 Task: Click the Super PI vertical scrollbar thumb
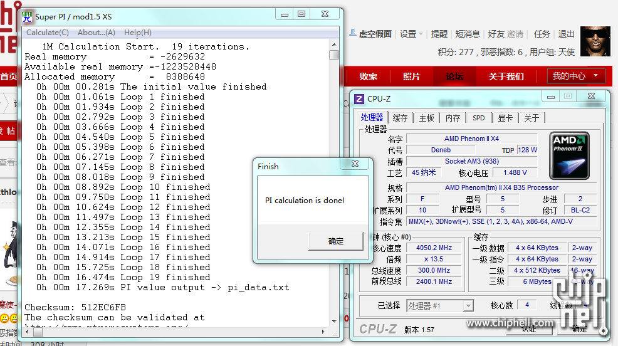coord(334,55)
